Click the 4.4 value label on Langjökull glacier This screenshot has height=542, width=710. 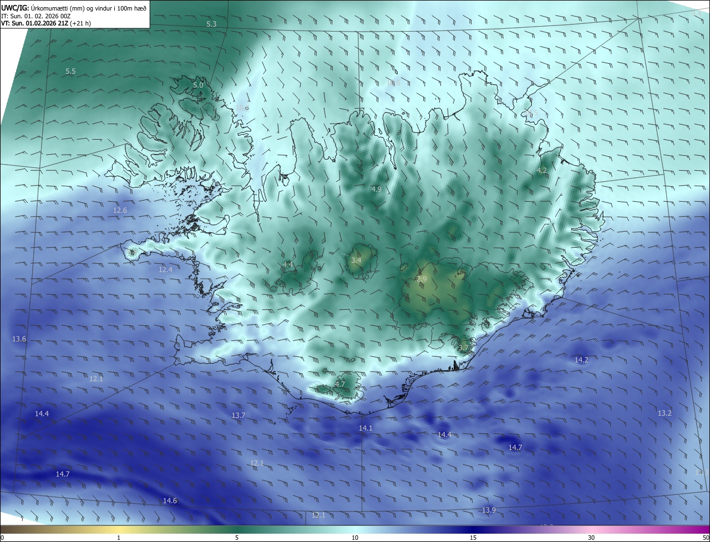tap(288, 265)
